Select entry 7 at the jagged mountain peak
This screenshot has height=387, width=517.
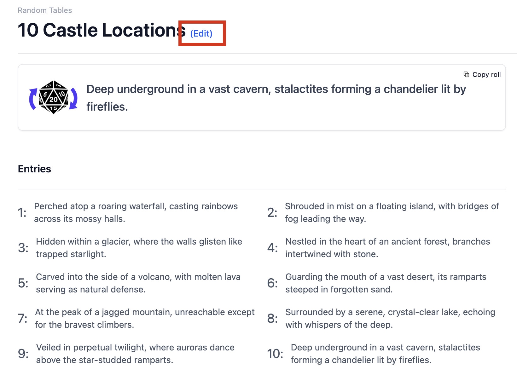(144, 318)
